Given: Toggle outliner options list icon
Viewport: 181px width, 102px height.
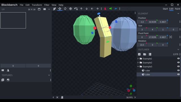Looking at the screenshot, I should pyautogui.click(x=150, y=54).
